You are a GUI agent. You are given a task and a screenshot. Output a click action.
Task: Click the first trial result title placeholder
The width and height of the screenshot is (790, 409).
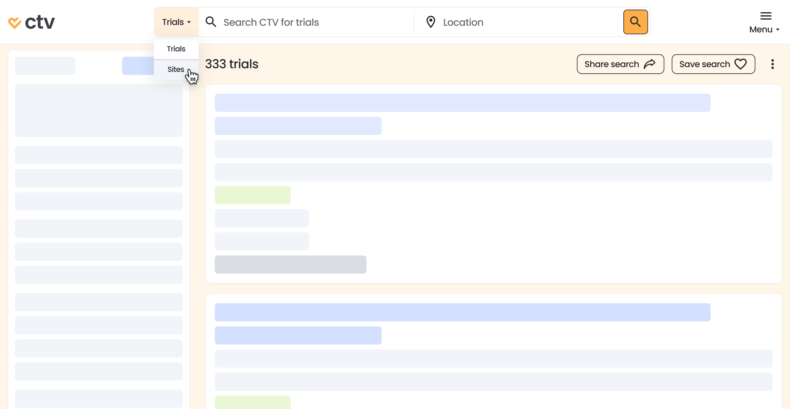462,103
